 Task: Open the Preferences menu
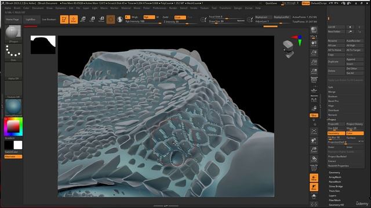point(159,8)
